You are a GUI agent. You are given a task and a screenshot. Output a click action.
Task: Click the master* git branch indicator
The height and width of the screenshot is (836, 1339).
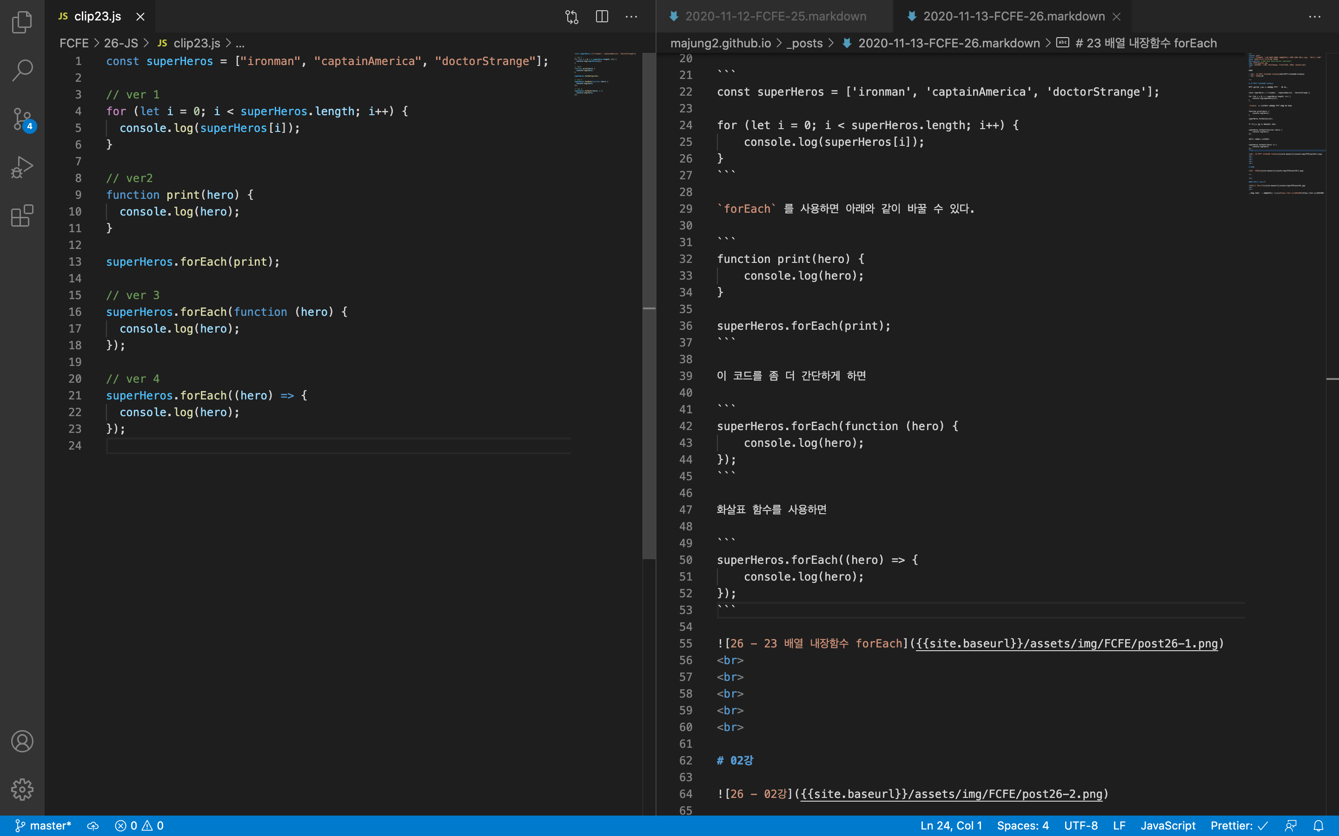click(43, 825)
